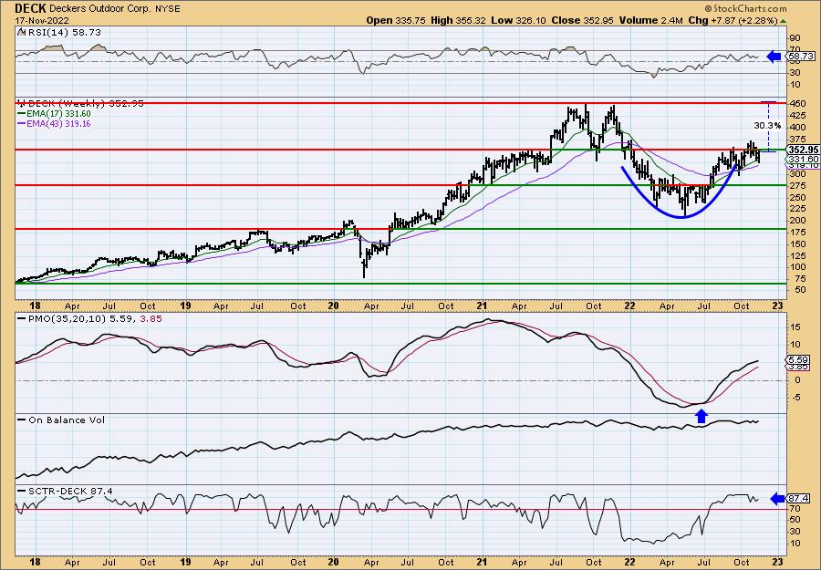Viewport: 821px width, 570px height.
Task: Select the Open 335.75 value
Action: click(396, 20)
